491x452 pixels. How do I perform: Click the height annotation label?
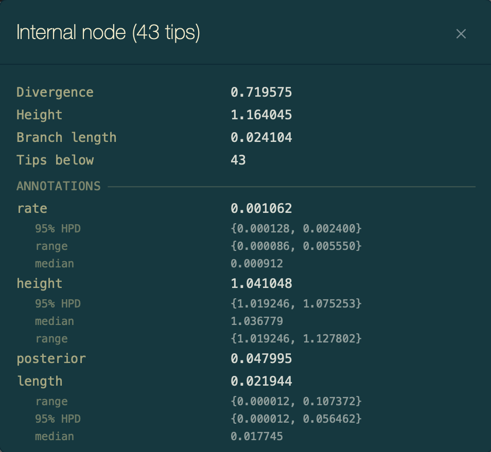(39, 283)
